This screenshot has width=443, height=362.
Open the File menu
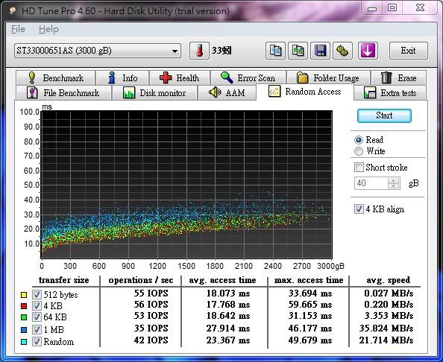pos(18,29)
